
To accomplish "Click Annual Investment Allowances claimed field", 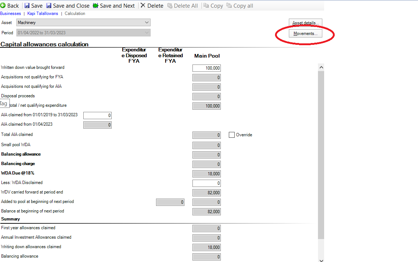I will [207, 238].
